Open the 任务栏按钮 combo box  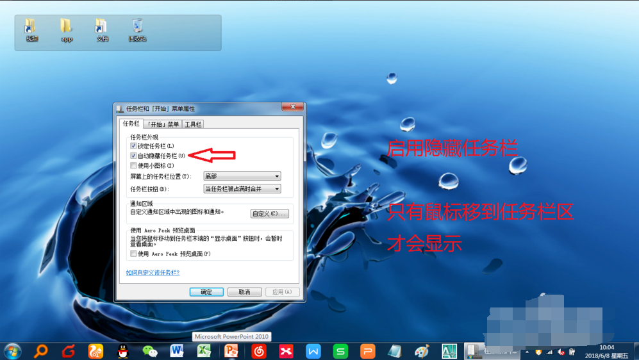[242, 189]
